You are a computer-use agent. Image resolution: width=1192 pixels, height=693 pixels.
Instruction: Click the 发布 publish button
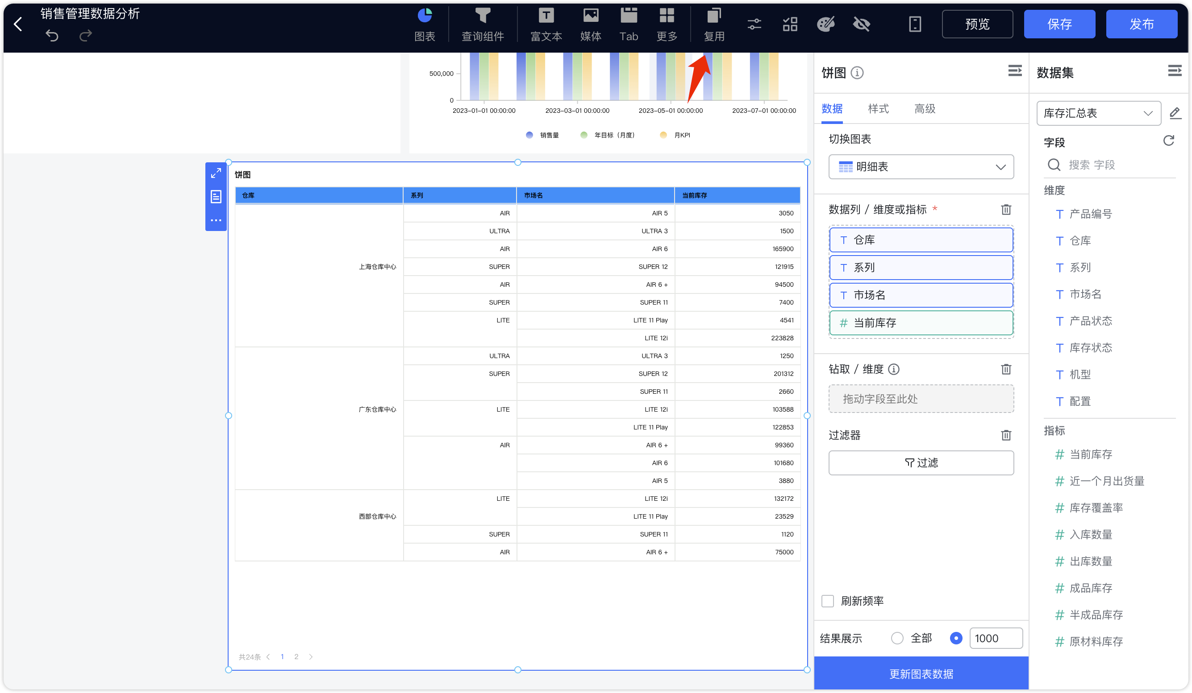pyautogui.click(x=1142, y=24)
